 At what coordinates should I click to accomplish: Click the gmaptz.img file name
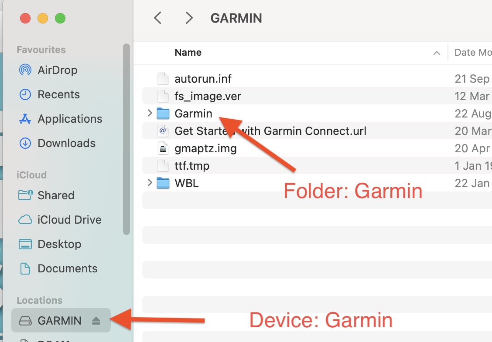205,149
